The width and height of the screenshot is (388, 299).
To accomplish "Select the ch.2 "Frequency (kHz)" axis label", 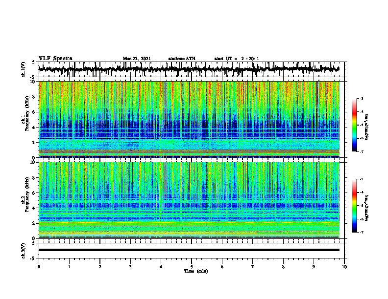I will 27,194.
